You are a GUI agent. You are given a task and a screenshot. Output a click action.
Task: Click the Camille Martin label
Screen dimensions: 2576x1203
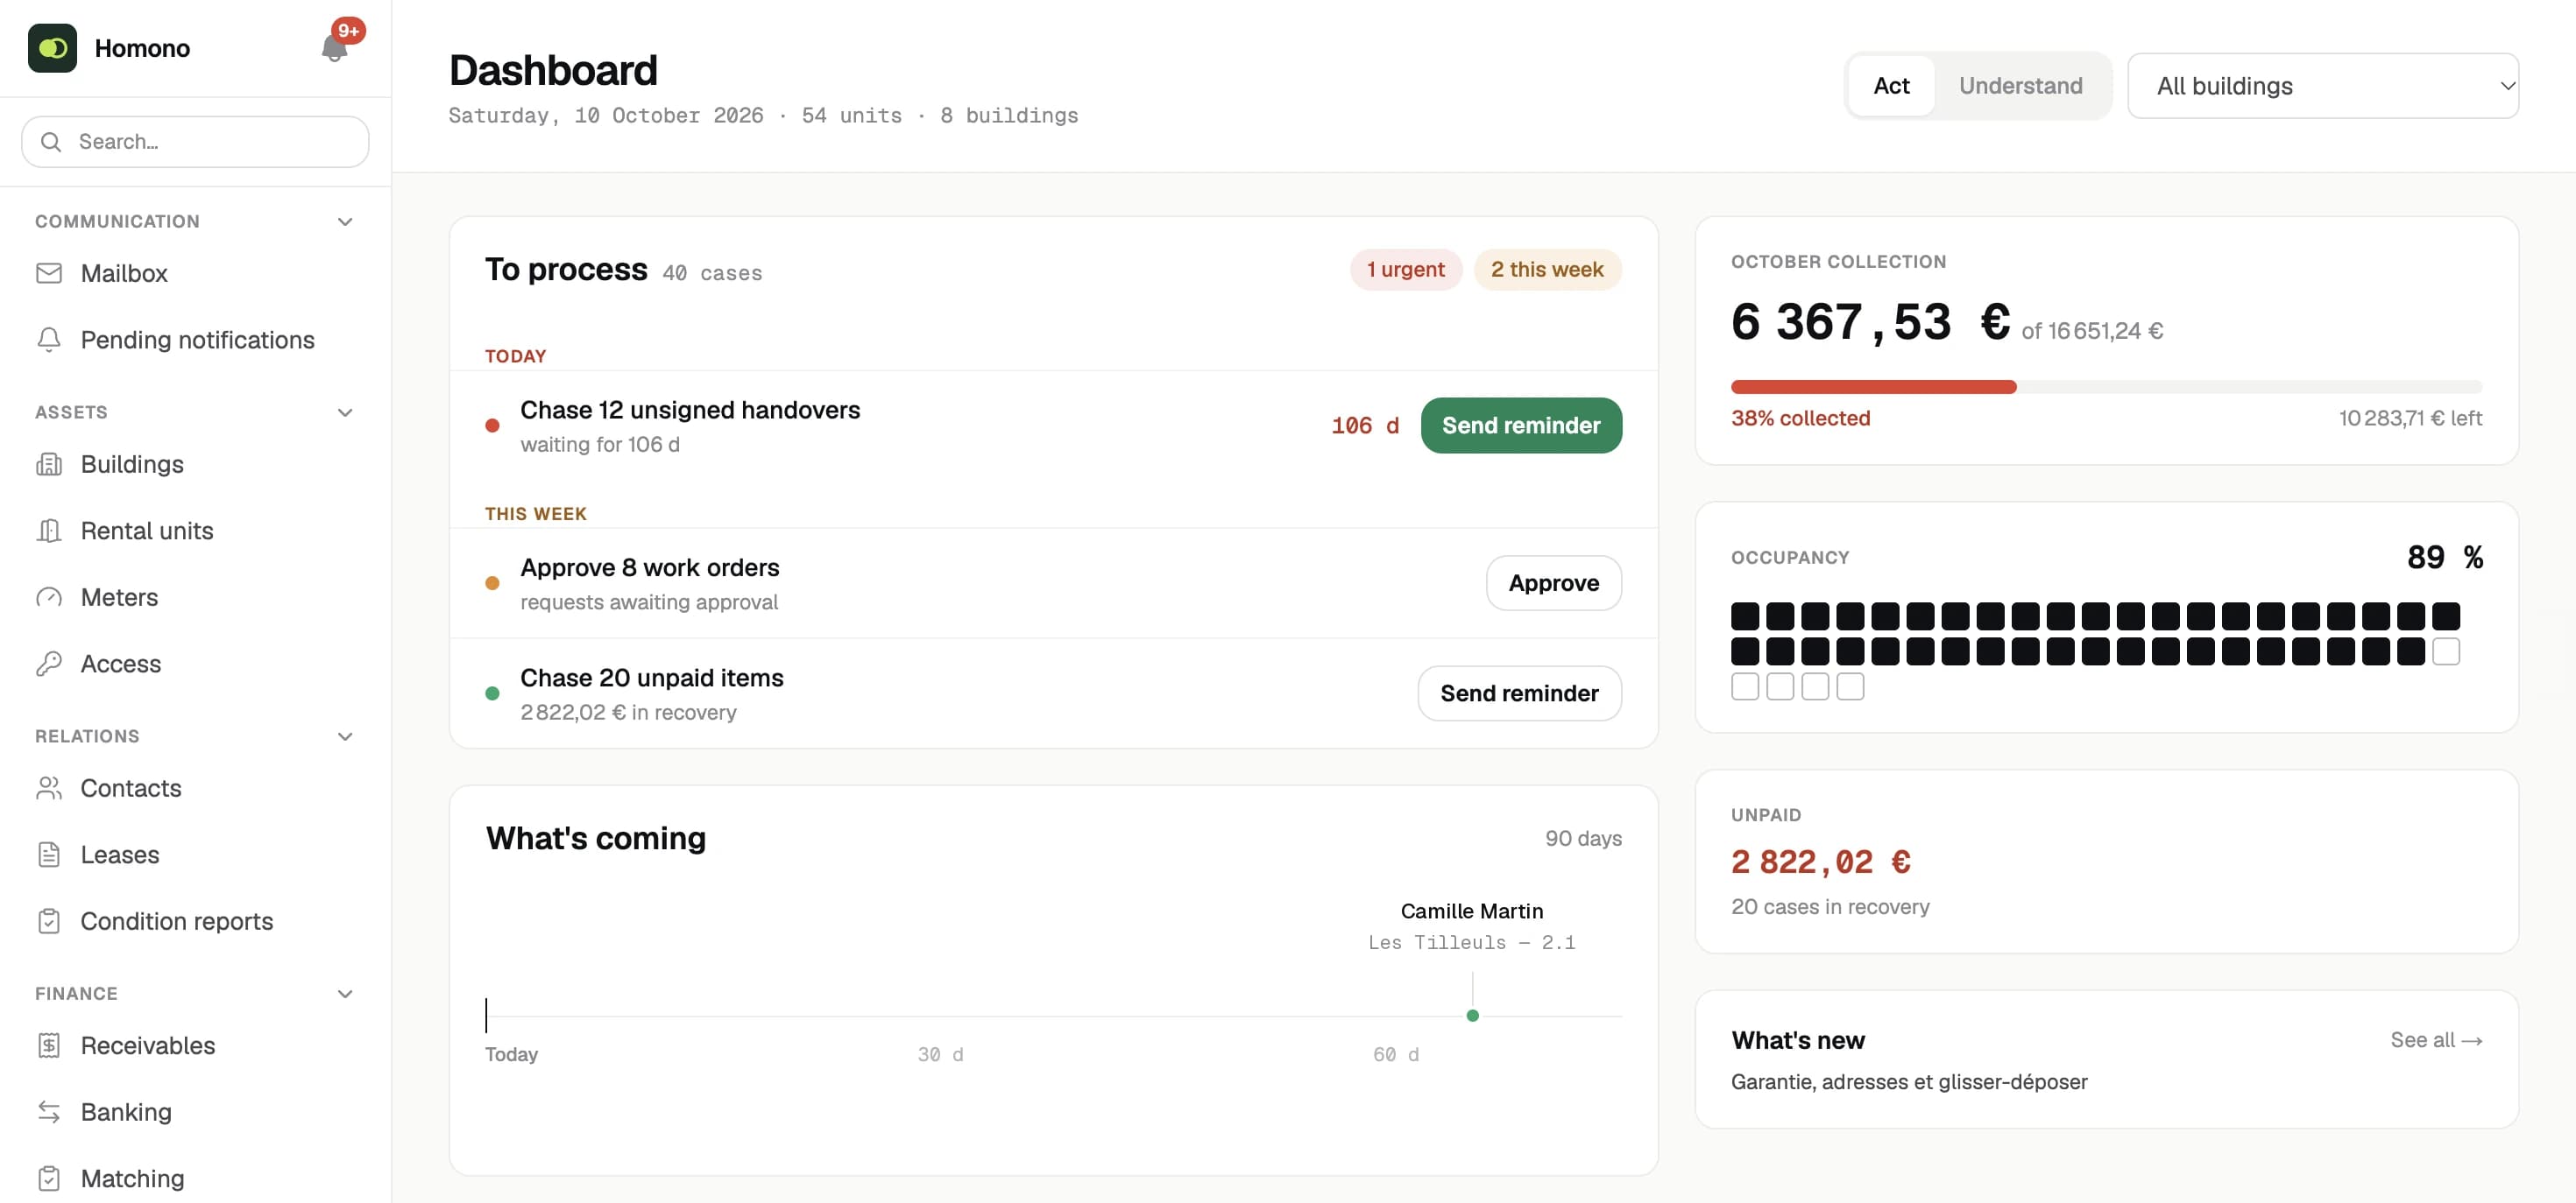pyautogui.click(x=1471, y=911)
